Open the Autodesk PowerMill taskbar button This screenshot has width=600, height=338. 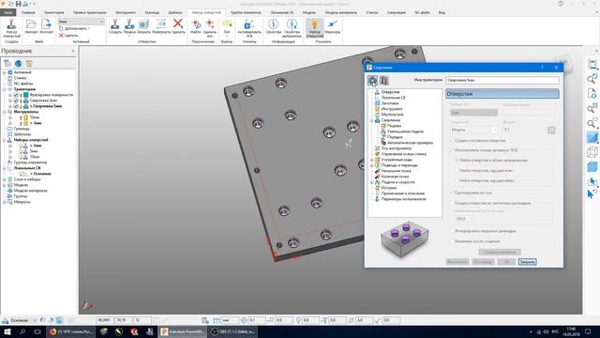pos(183,331)
